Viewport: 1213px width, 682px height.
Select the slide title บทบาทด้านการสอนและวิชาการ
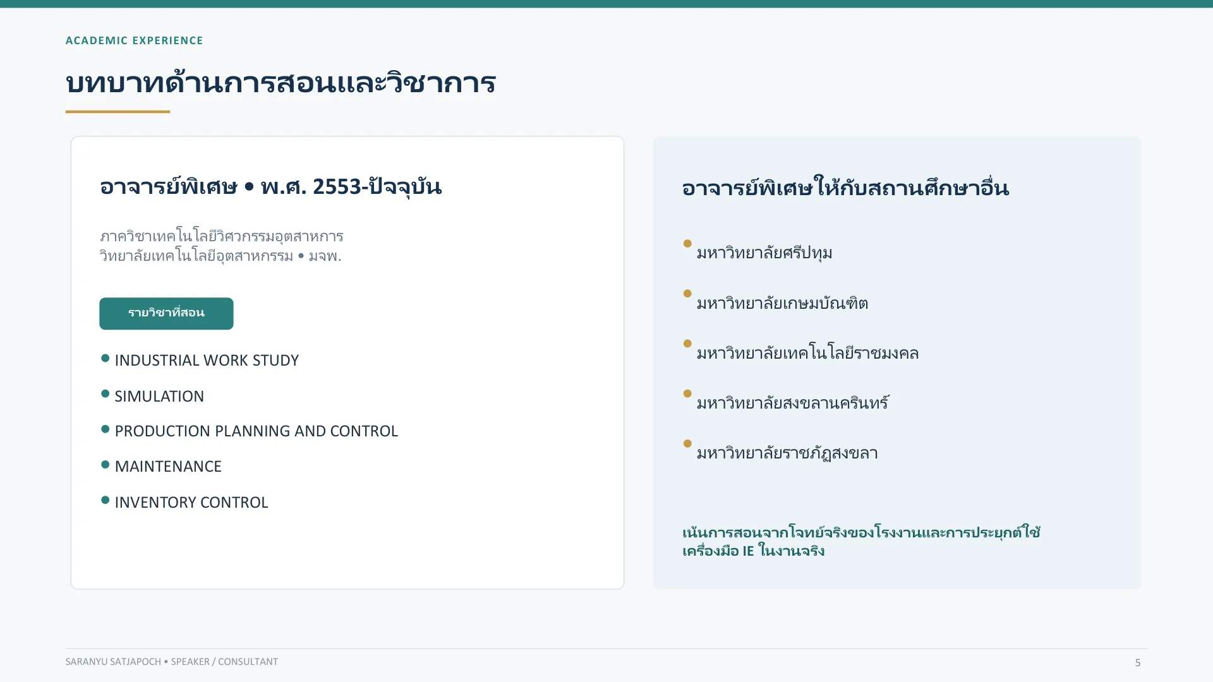[x=281, y=83]
